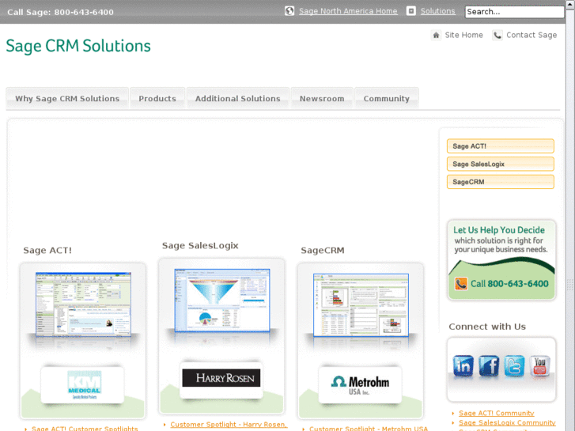Click the Solutions link in top bar
The width and height of the screenshot is (575, 431).
(437, 11)
